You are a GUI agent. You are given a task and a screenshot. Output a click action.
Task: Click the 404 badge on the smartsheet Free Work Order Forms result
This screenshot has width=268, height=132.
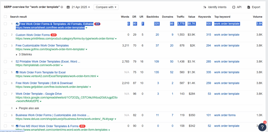(x=97, y=24)
